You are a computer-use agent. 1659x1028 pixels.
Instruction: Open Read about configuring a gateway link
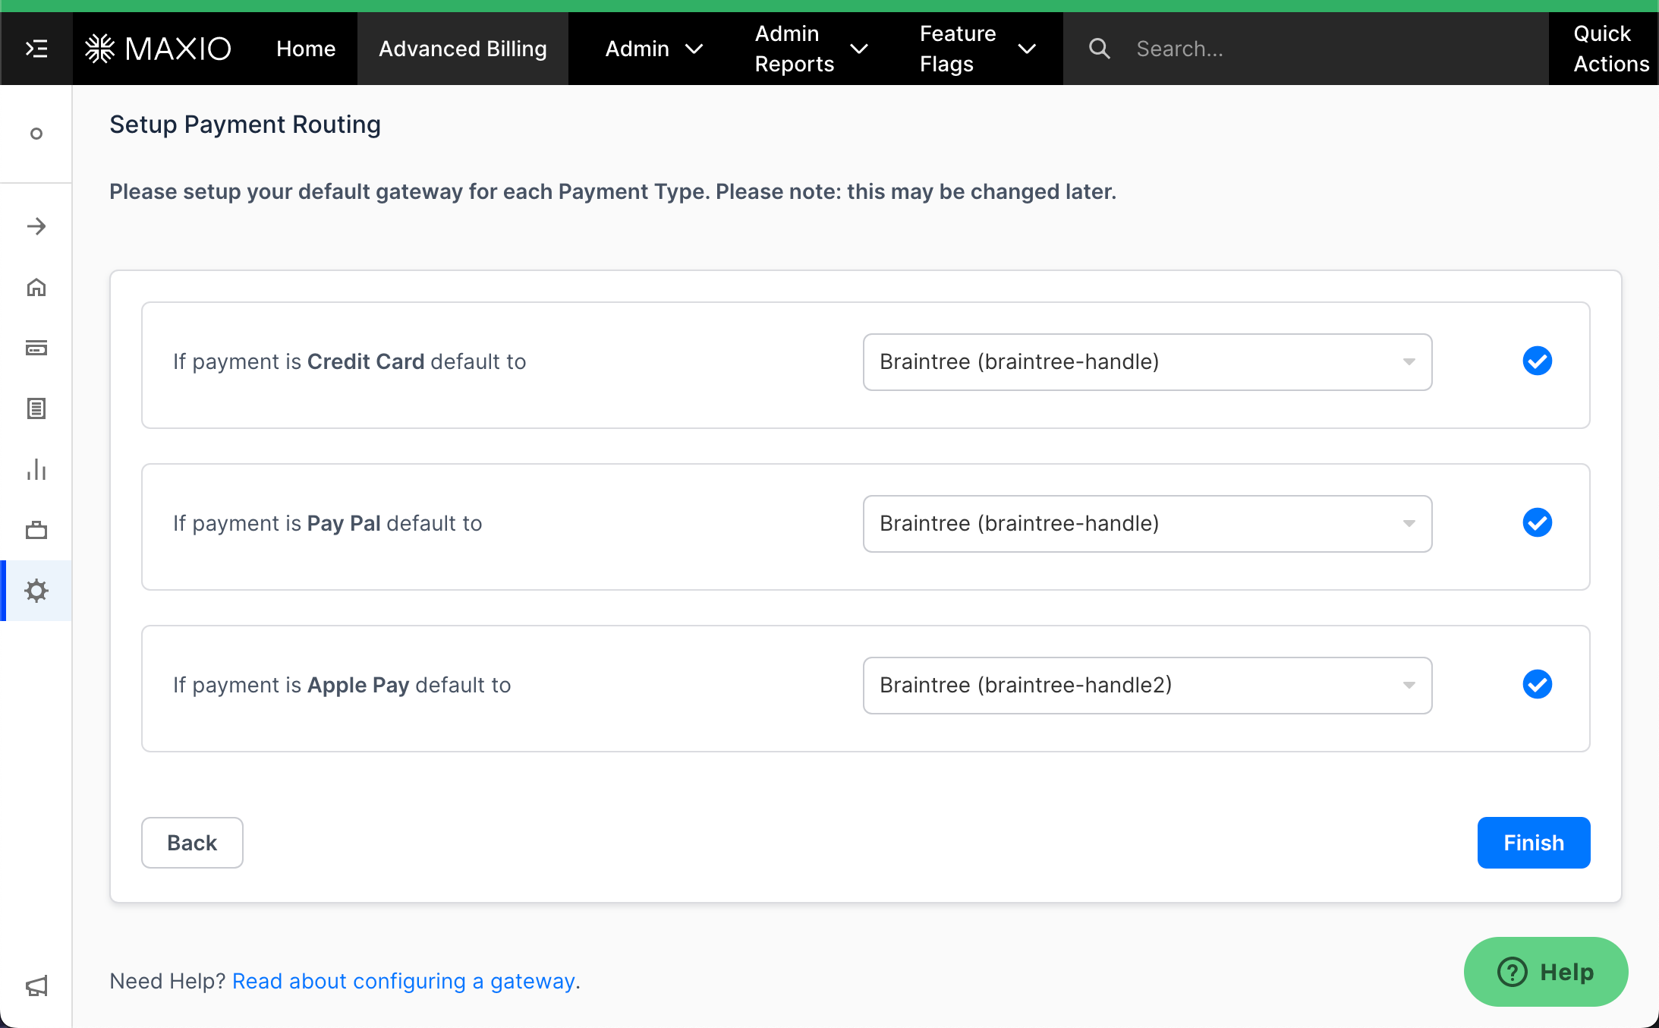pos(403,981)
